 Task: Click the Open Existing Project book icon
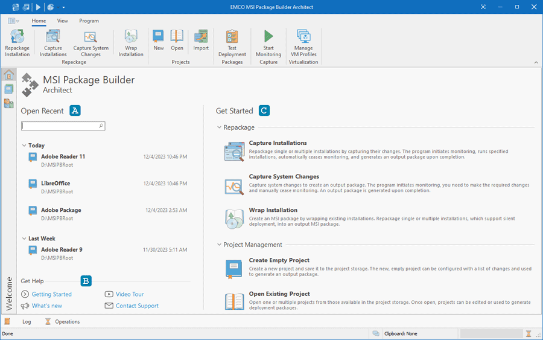point(235,301)
